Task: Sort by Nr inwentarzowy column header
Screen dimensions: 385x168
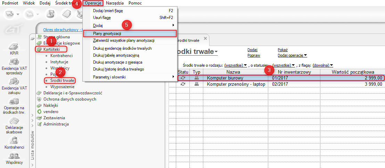Action: click(x=294, y=72)
